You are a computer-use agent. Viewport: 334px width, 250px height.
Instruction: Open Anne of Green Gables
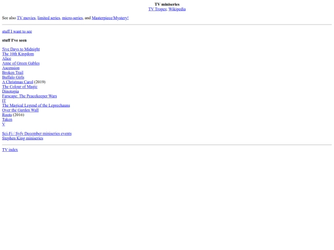coord(21,64)
